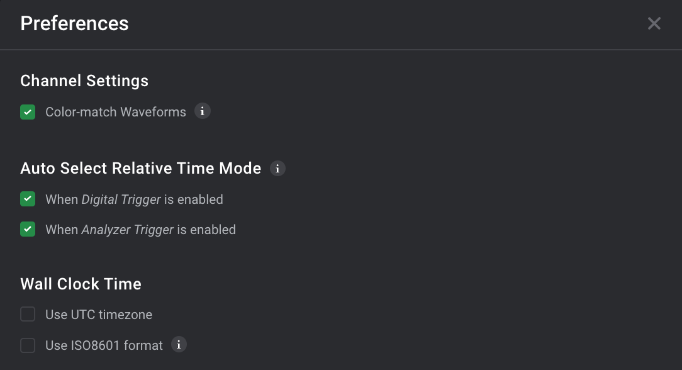Check the Use ISO8601 format box

(x=28, y=345)
